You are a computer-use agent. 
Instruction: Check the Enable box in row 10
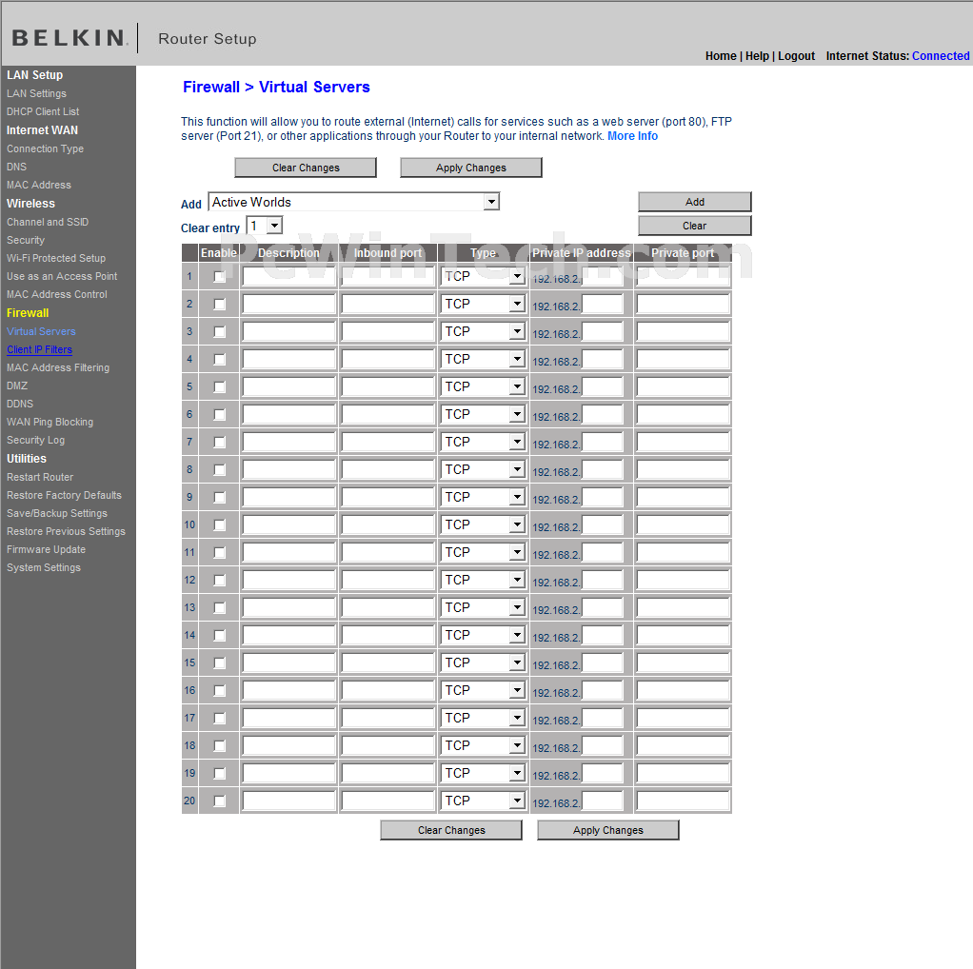[x=219, y=524]
